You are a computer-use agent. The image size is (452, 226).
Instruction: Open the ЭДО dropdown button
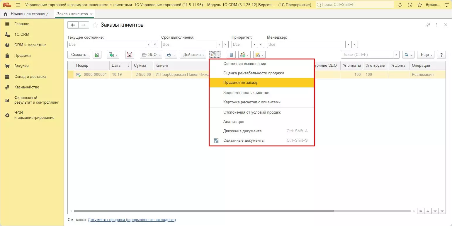tap(151, 55)
